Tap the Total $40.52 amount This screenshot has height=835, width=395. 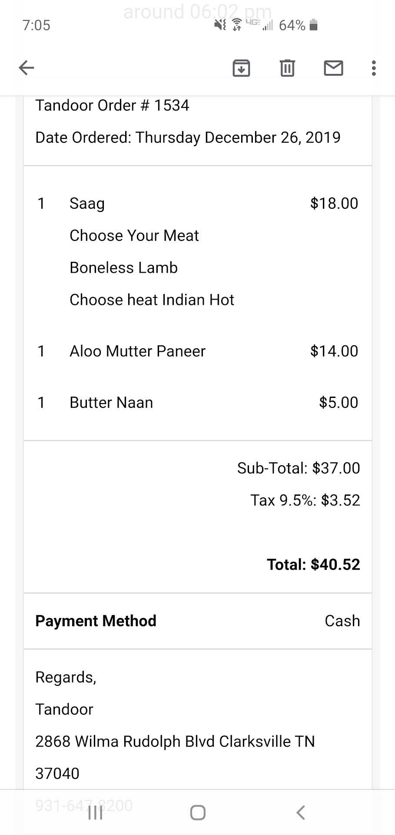[313, 564]
